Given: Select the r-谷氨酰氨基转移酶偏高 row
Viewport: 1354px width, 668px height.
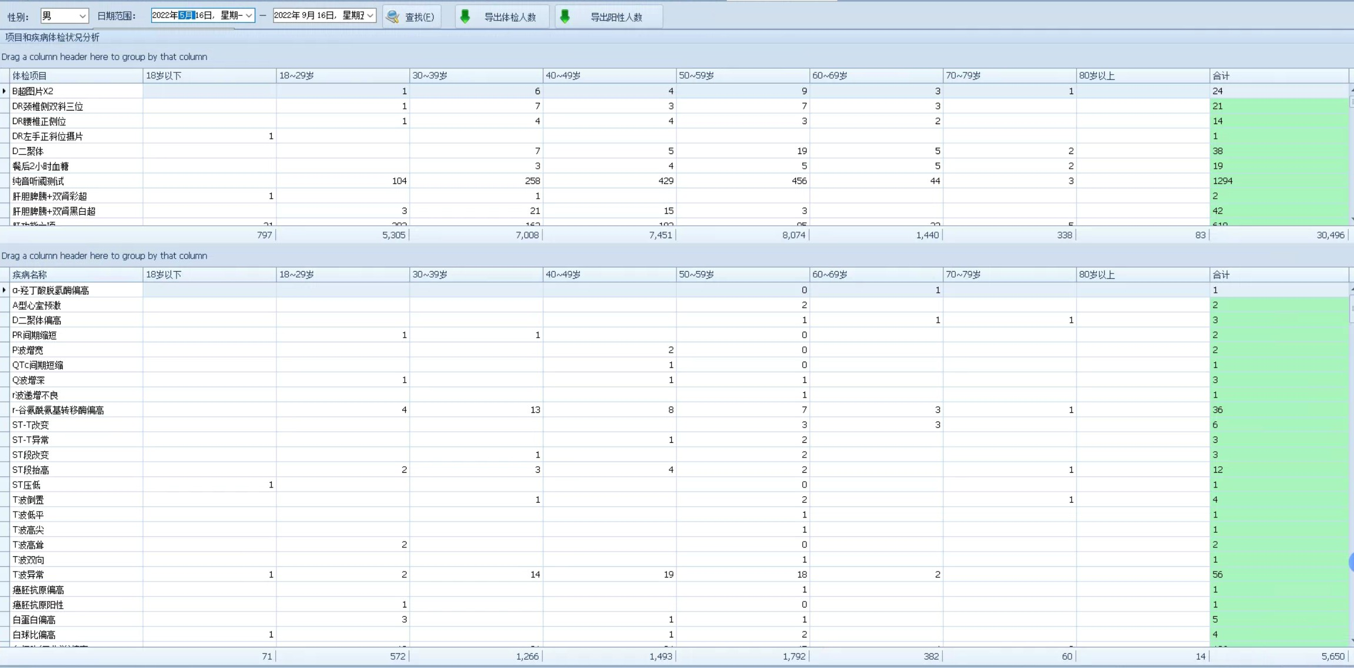Looking at the screenshot, I should coord(58,410).
